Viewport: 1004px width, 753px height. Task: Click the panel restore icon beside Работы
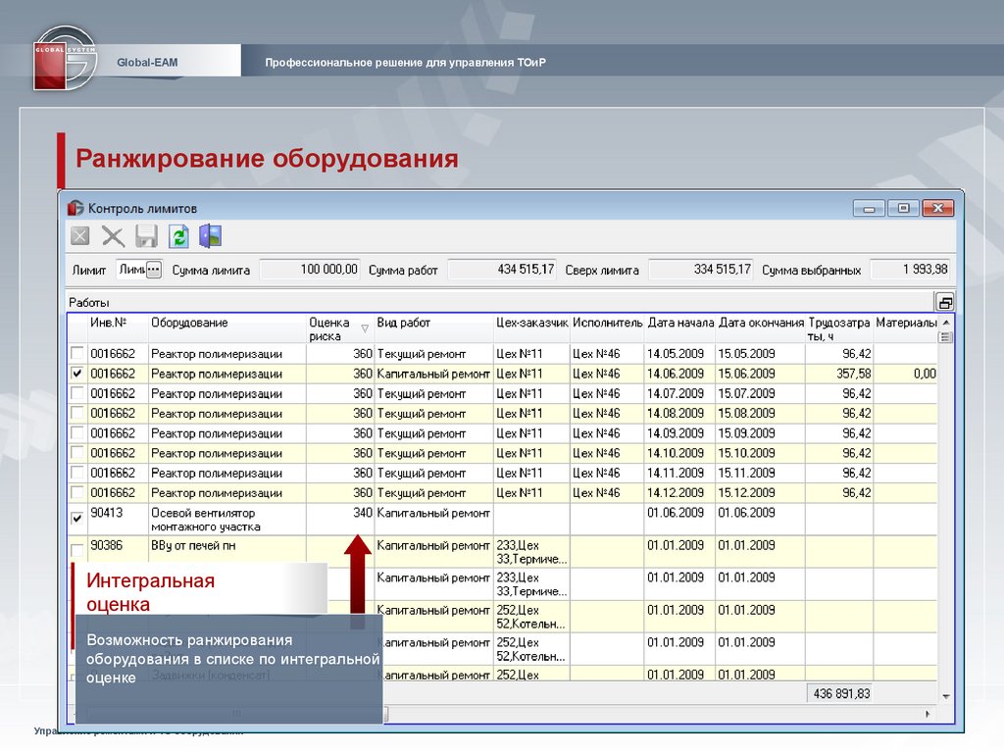pos(944,302)
